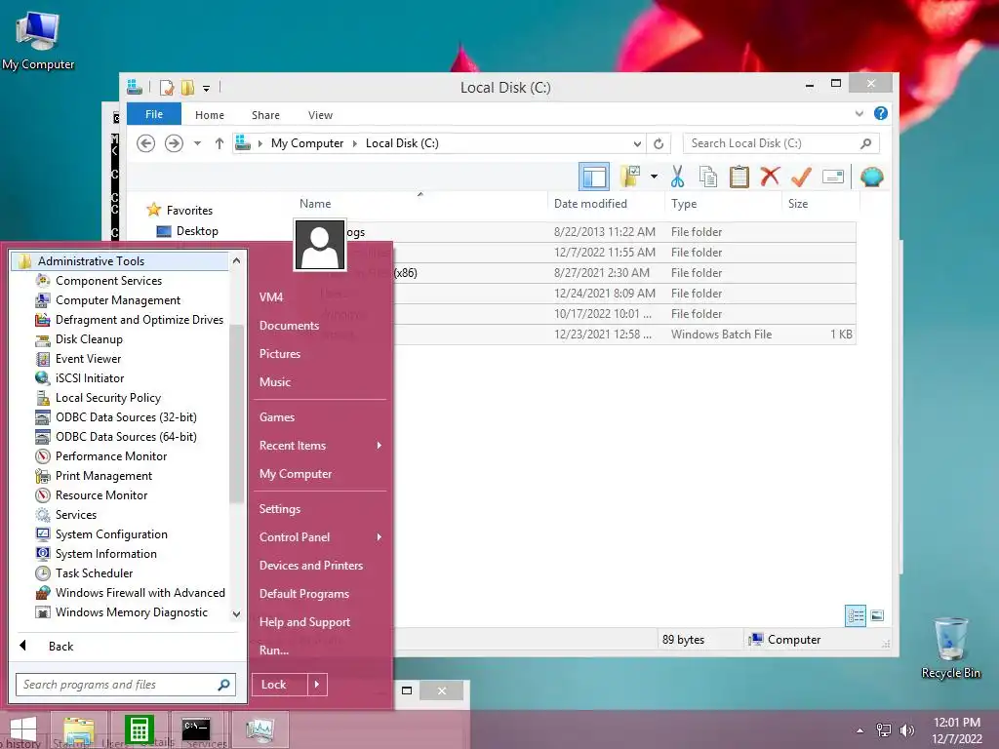999x749 pixels.
Task: Click the Lock button
Action: click(x=280, y=685)
